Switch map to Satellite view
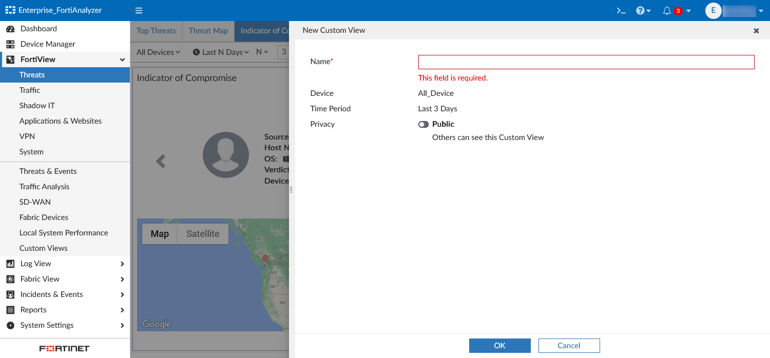The image size is (770, 358). point(203,234)
